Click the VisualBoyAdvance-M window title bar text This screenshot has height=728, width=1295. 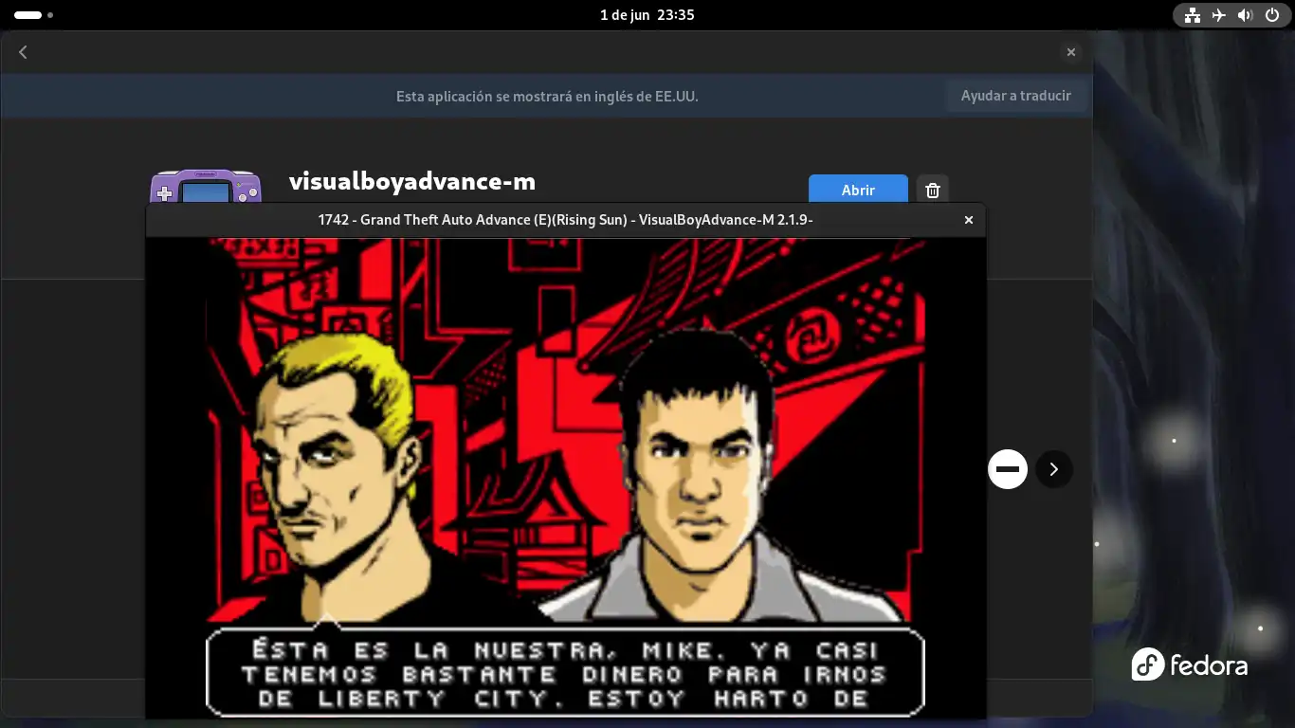tap(566, 220)
